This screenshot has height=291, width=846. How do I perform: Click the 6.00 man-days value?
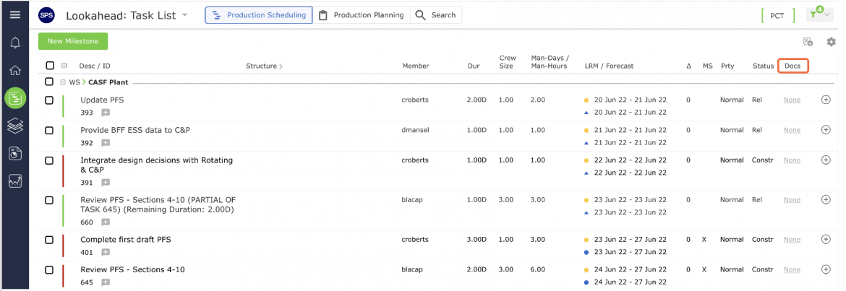[537, 269]
